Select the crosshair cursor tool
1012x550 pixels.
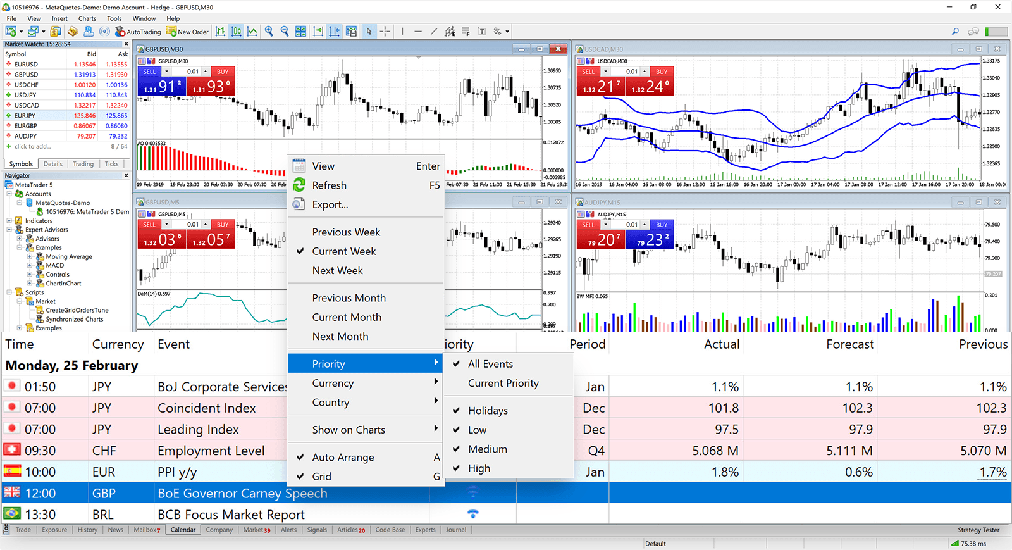click(385, 32)
